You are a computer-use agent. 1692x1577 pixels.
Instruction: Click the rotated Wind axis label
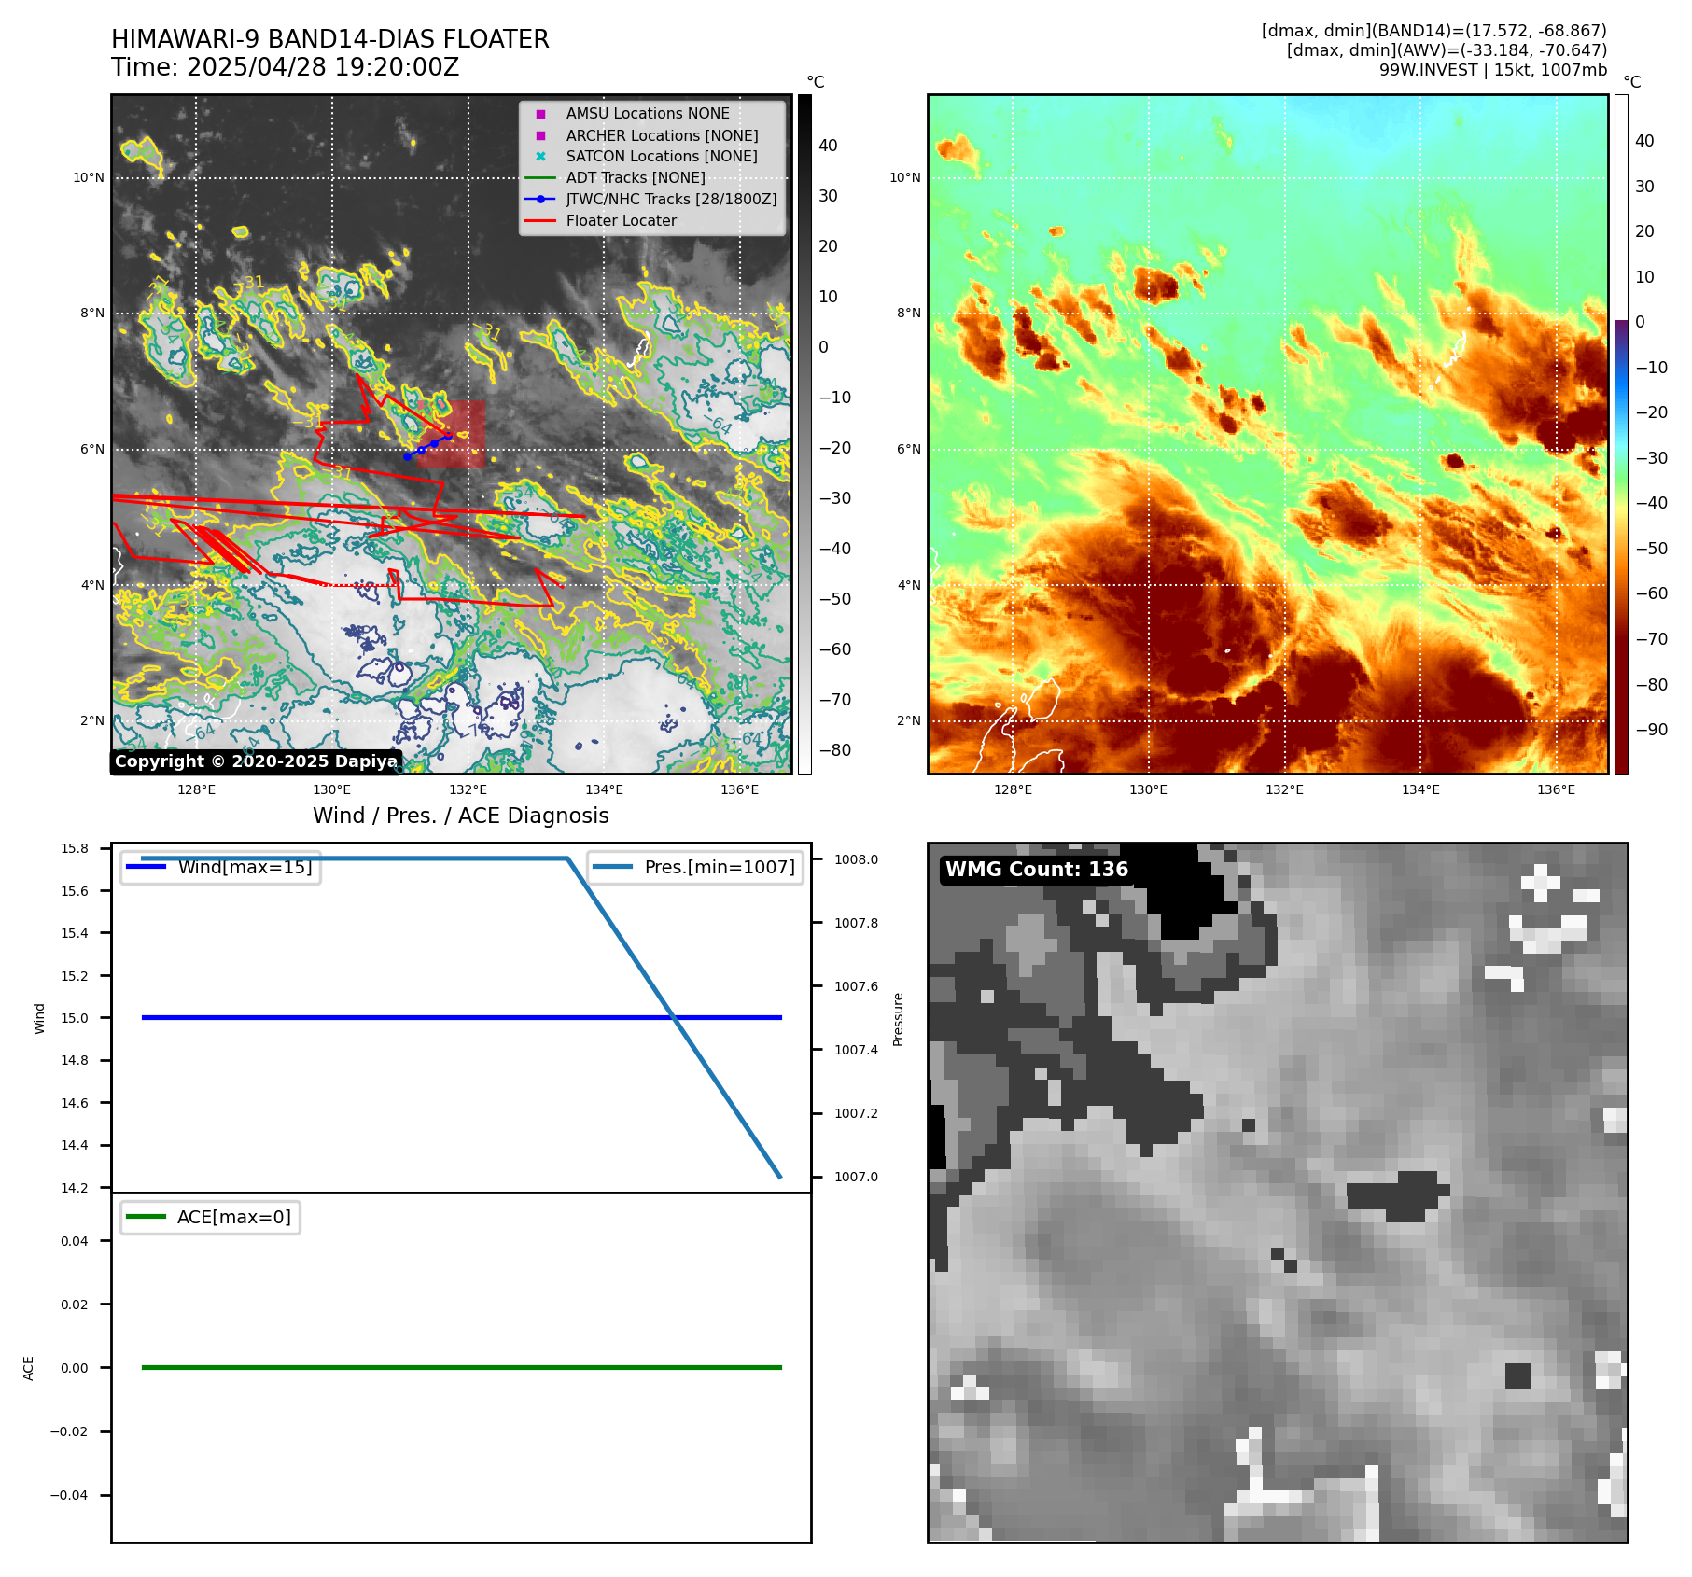[39, 1018]
